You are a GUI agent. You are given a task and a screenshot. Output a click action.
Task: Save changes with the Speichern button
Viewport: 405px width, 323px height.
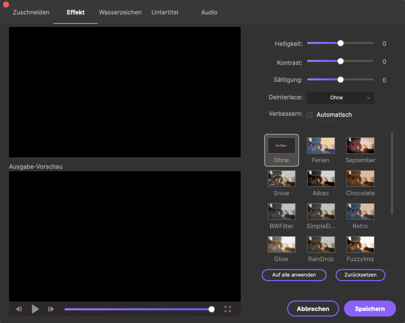coord(370,309)
